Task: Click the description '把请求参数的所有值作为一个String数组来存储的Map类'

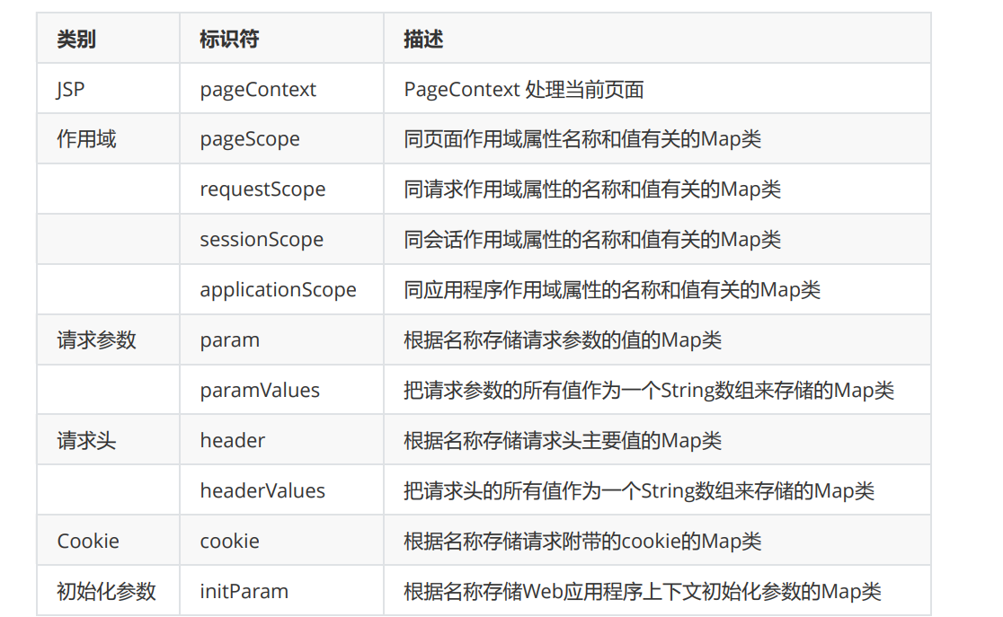Action: click(649, 391)
